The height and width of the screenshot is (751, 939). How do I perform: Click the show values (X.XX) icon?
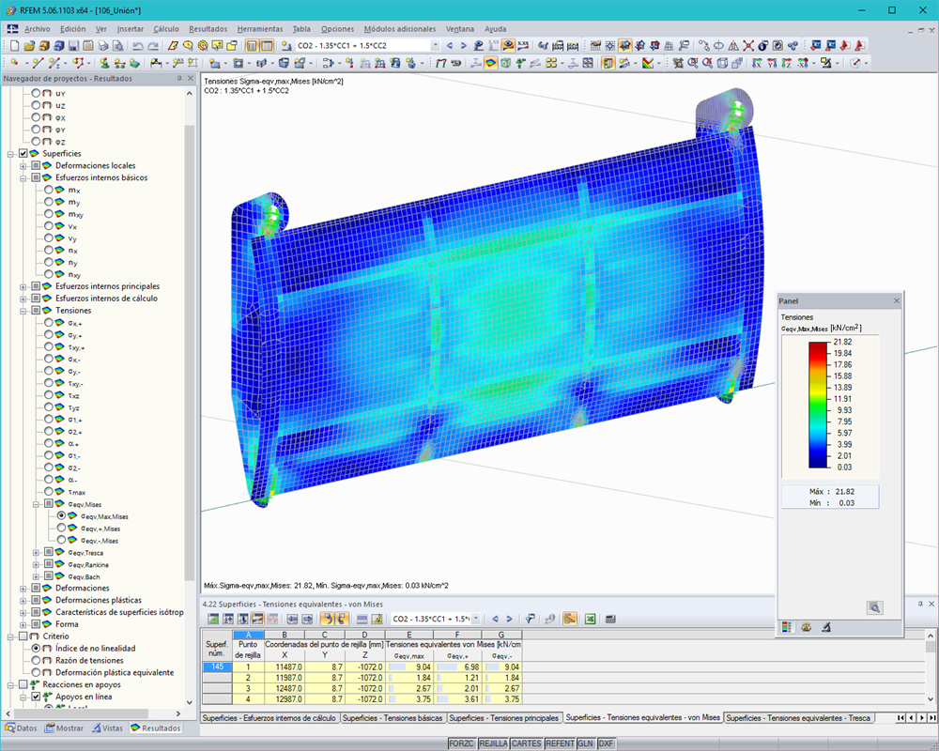(x=523, y=45)
